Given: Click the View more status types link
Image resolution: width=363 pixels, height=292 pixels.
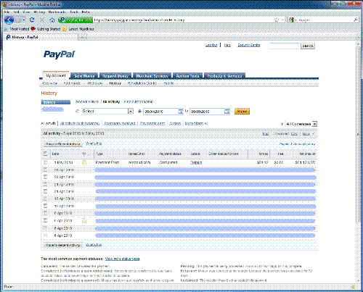Looking at the screenshot, I should [x=123, y=259].
